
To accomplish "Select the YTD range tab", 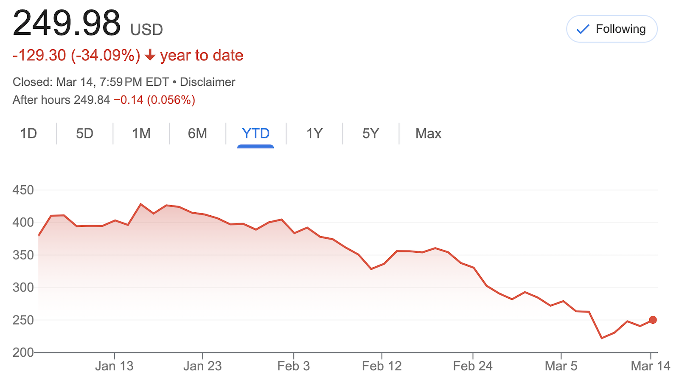I will tap(255, 134).
